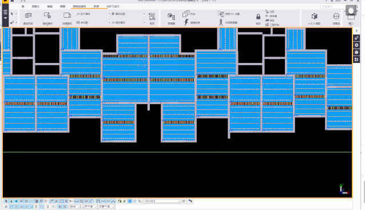
Task: Expand dropdown beside the selection arrow tool
Action: (x=16, y=14)
